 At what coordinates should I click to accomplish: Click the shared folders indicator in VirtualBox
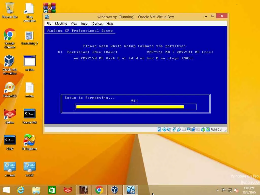pos(184,129)
